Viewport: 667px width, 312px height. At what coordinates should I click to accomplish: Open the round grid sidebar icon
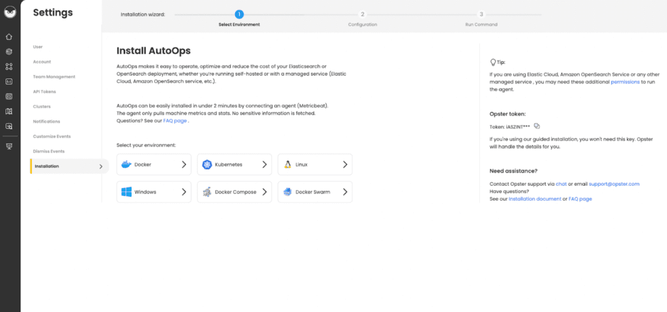click(x=9, y=96)
